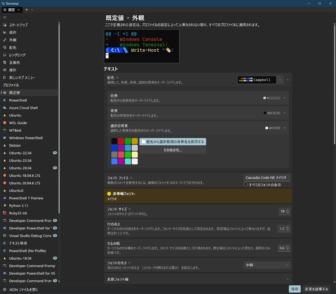
Task: Click the UbuntuX profile icon
Action: (4, 191)
